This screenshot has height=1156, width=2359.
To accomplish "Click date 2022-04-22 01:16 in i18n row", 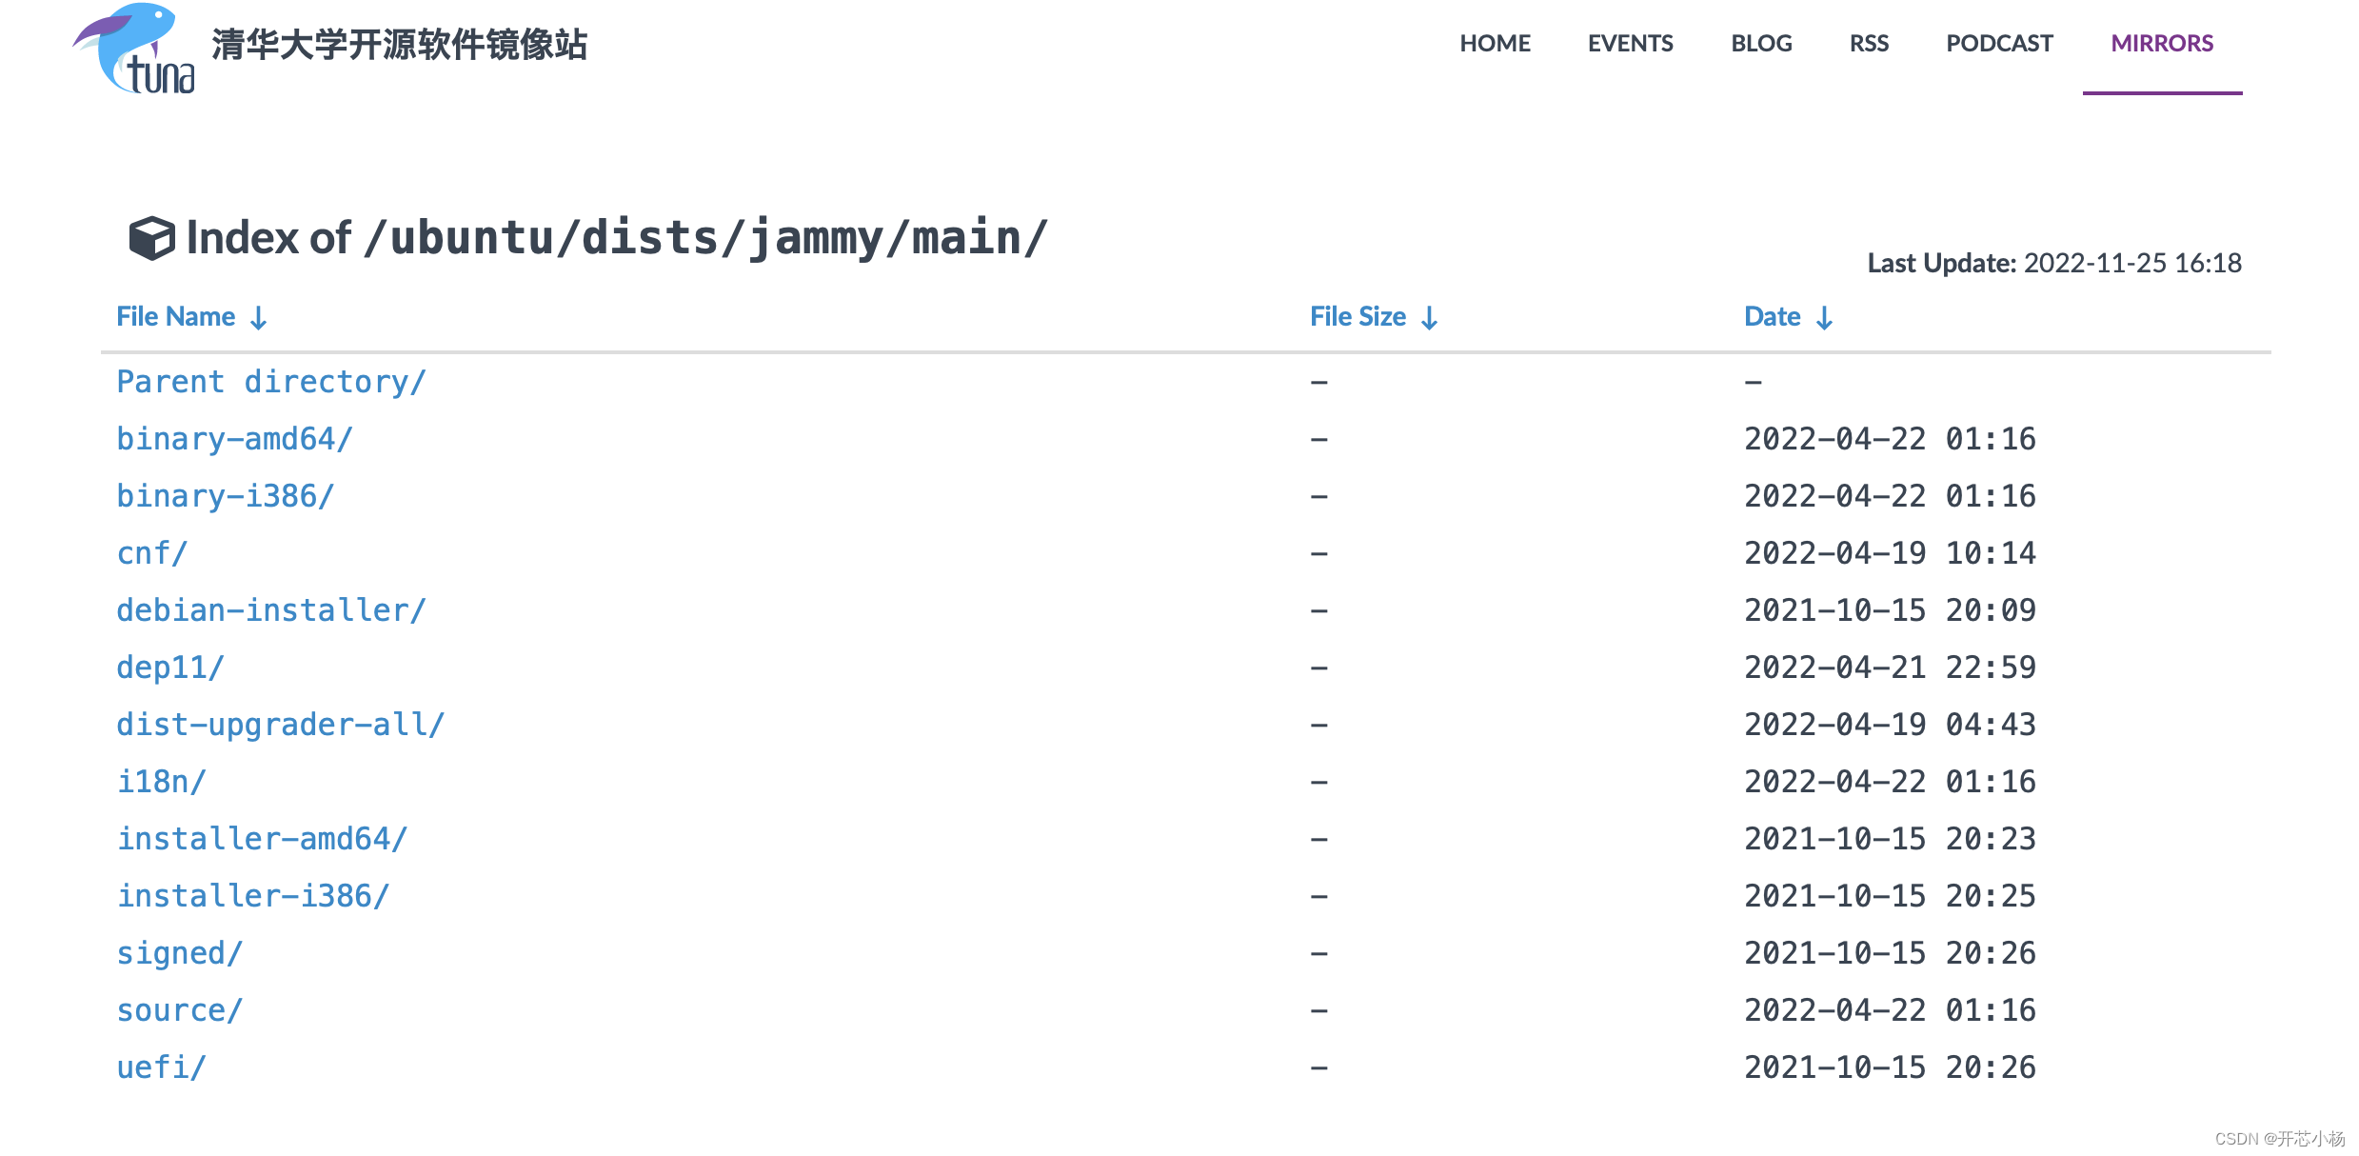I will pos(1890,782).
